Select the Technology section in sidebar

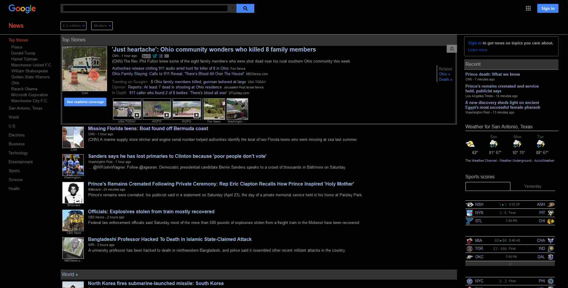pos(18,153)
